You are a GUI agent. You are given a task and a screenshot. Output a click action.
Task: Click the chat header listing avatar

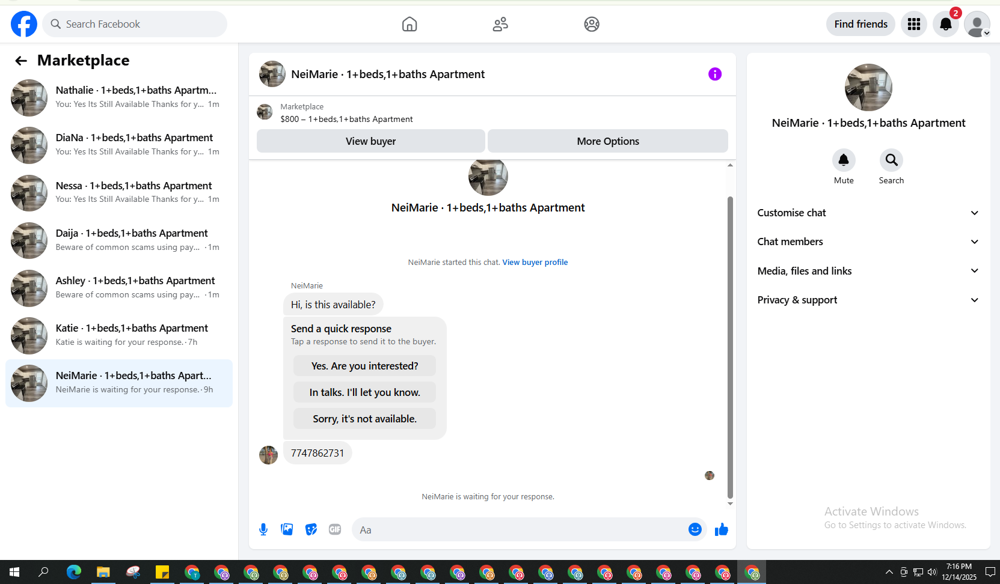coord(272,74)
